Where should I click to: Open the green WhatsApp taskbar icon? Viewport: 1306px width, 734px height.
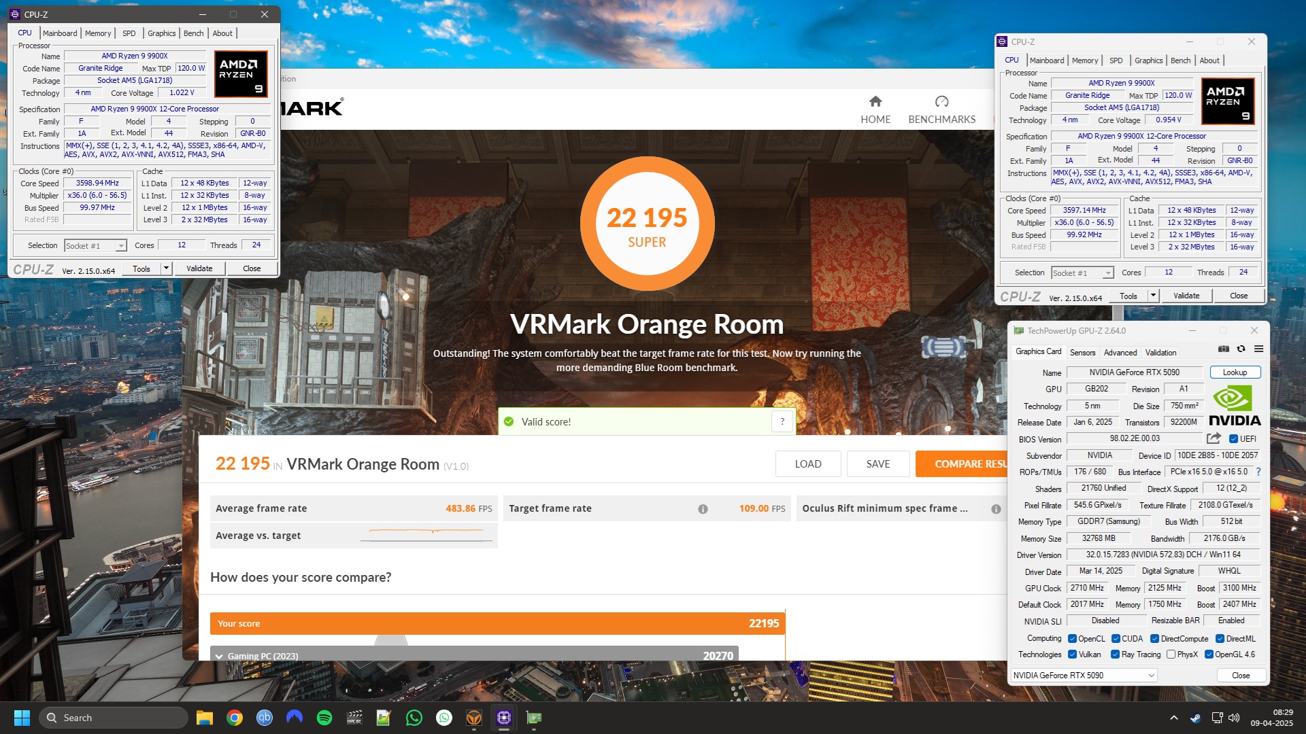[414, 718]
